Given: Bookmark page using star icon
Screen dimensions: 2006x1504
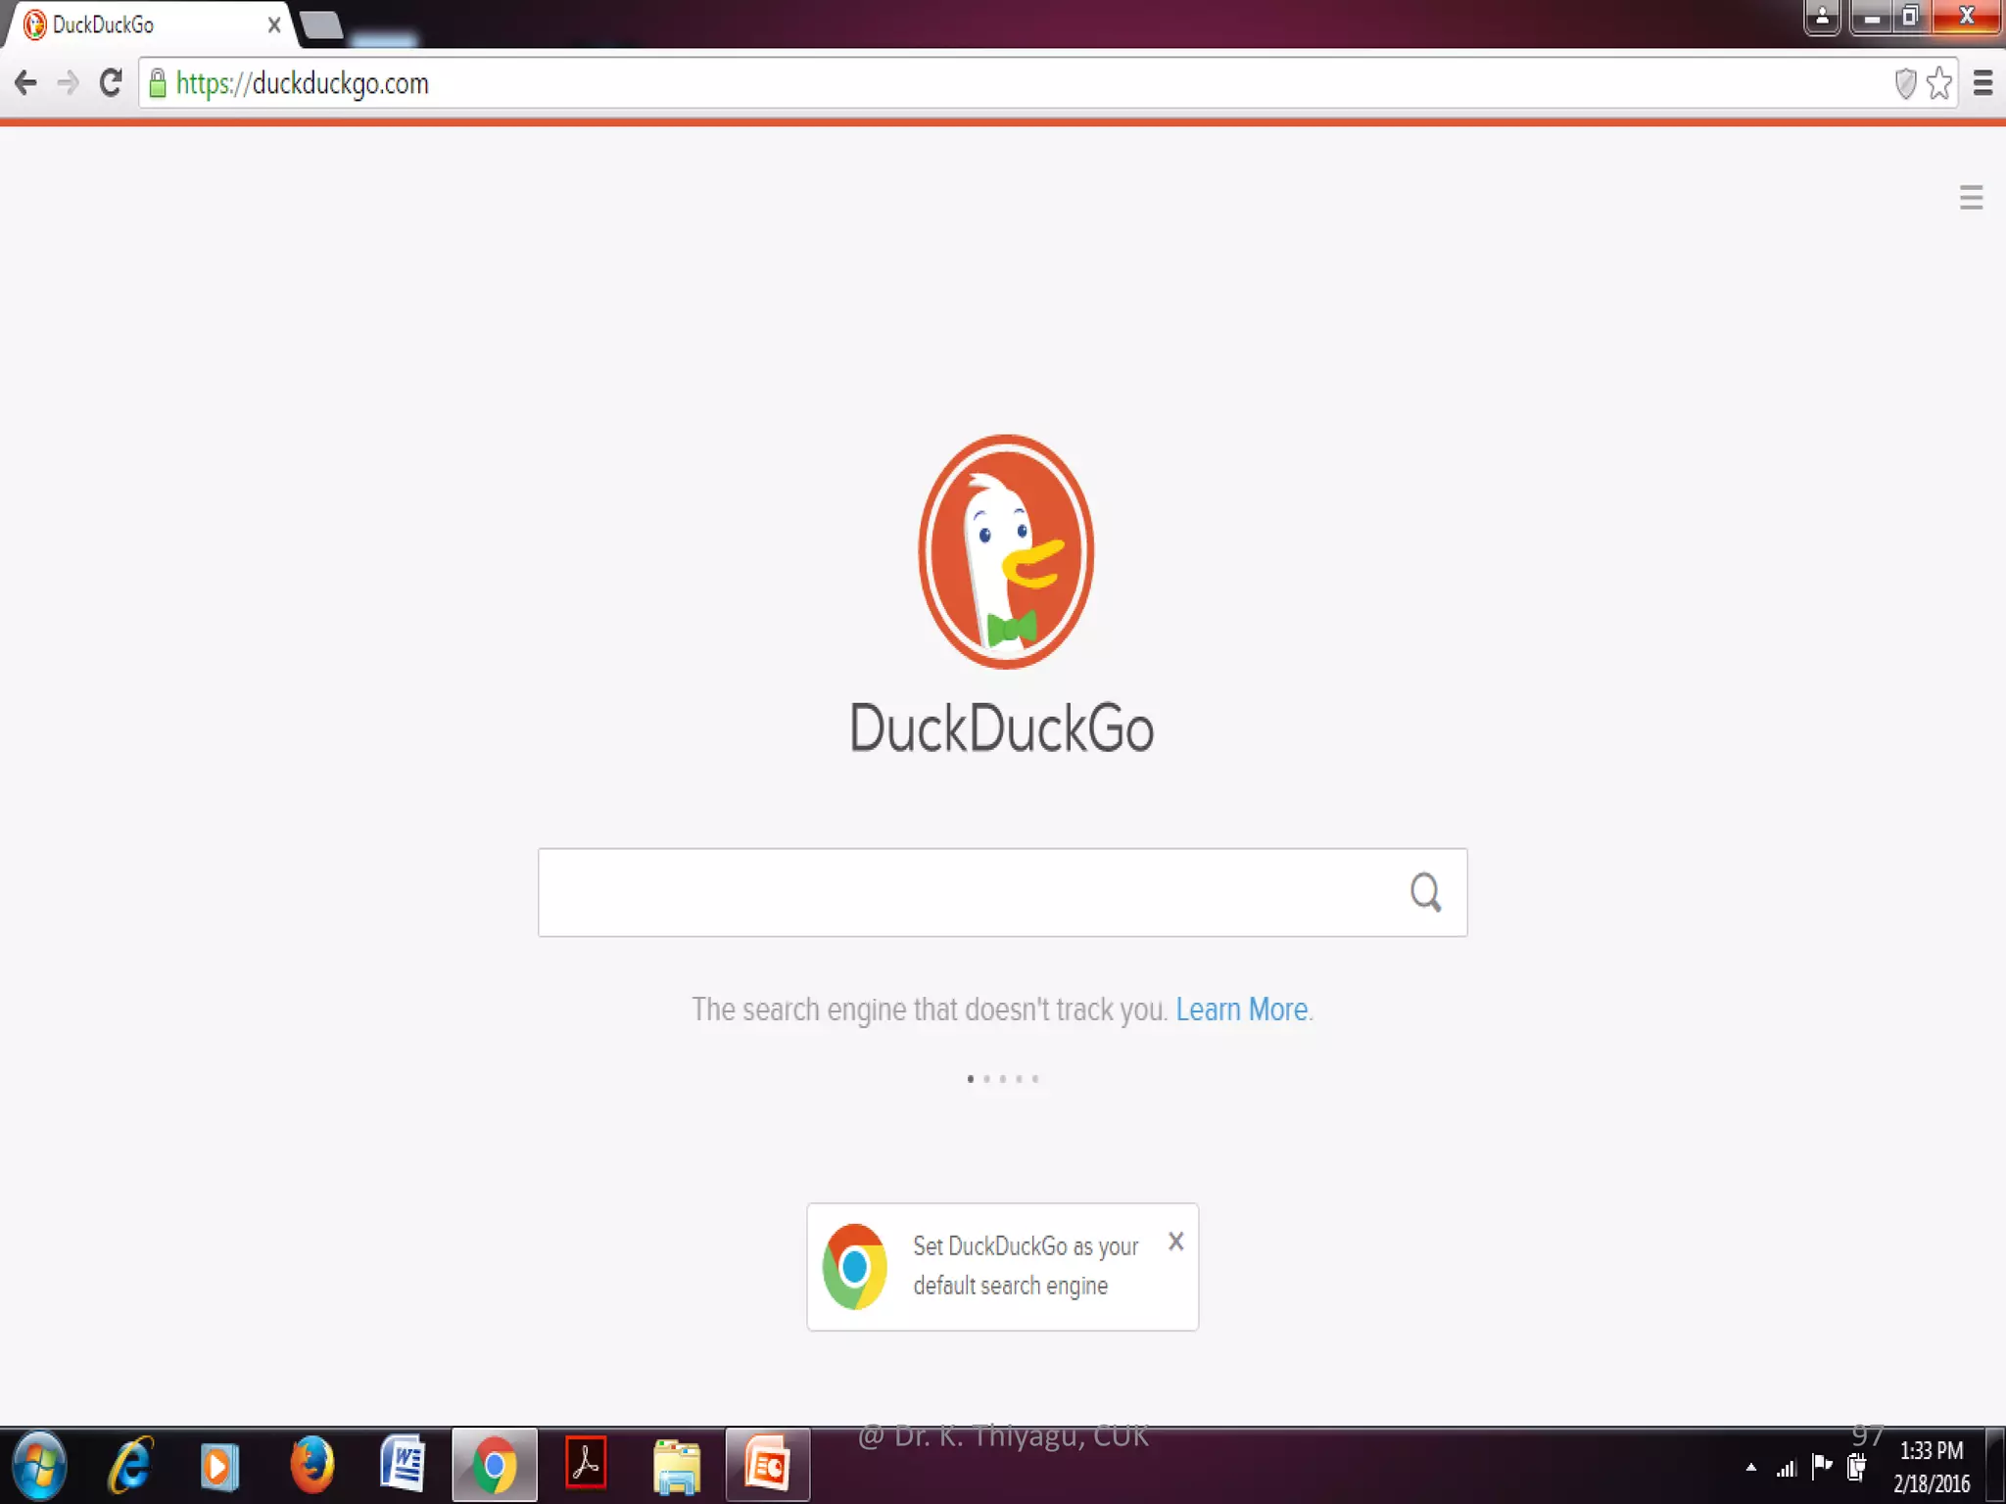Looking at the screenshot, I should [1938, 83].
